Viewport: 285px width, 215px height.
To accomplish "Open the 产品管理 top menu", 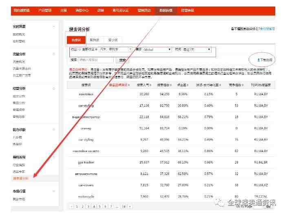I will click(x=45, y=10).
